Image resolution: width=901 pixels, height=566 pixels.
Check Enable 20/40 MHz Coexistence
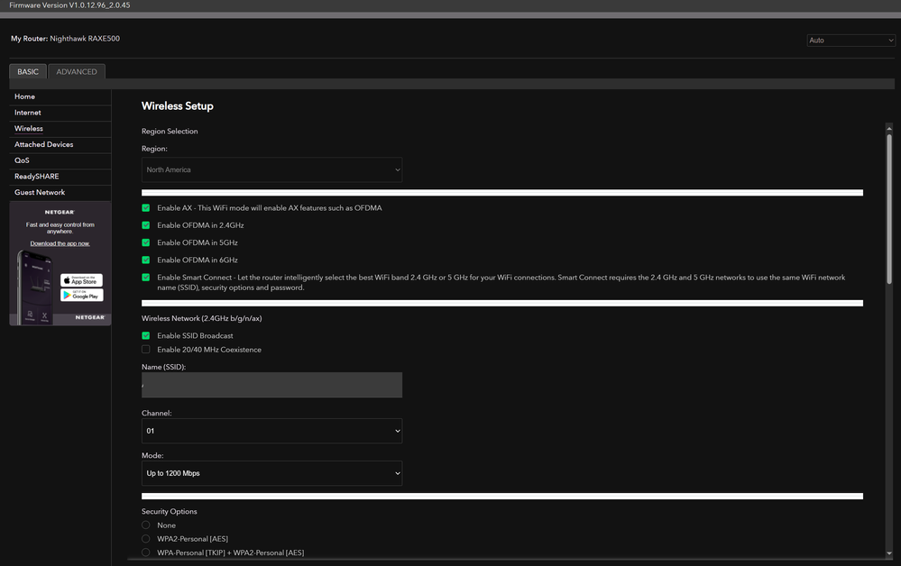146,350
